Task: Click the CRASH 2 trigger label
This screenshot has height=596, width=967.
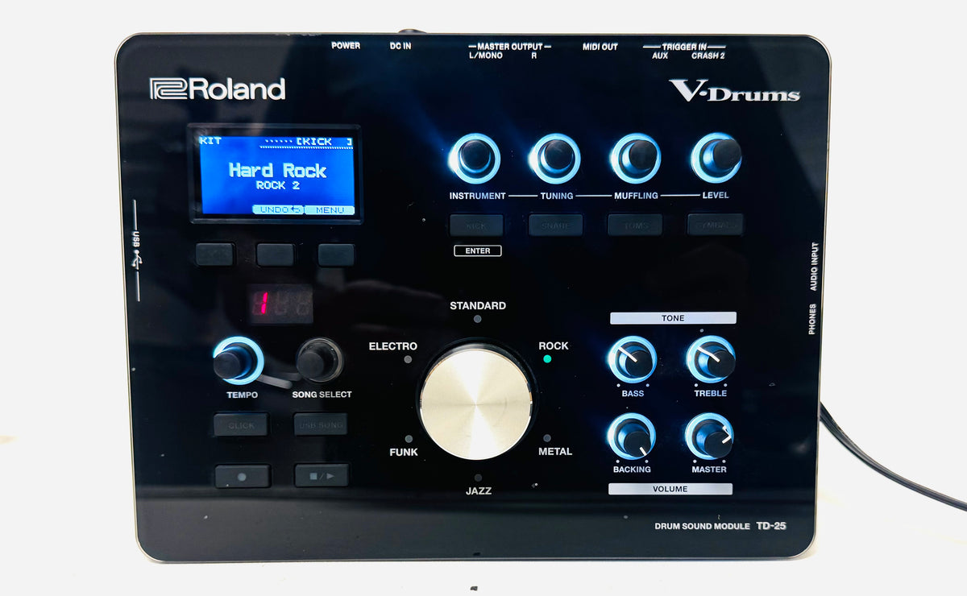Action: [x=708, y=56]
